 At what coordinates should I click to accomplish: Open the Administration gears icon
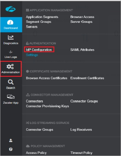(10, 67)
